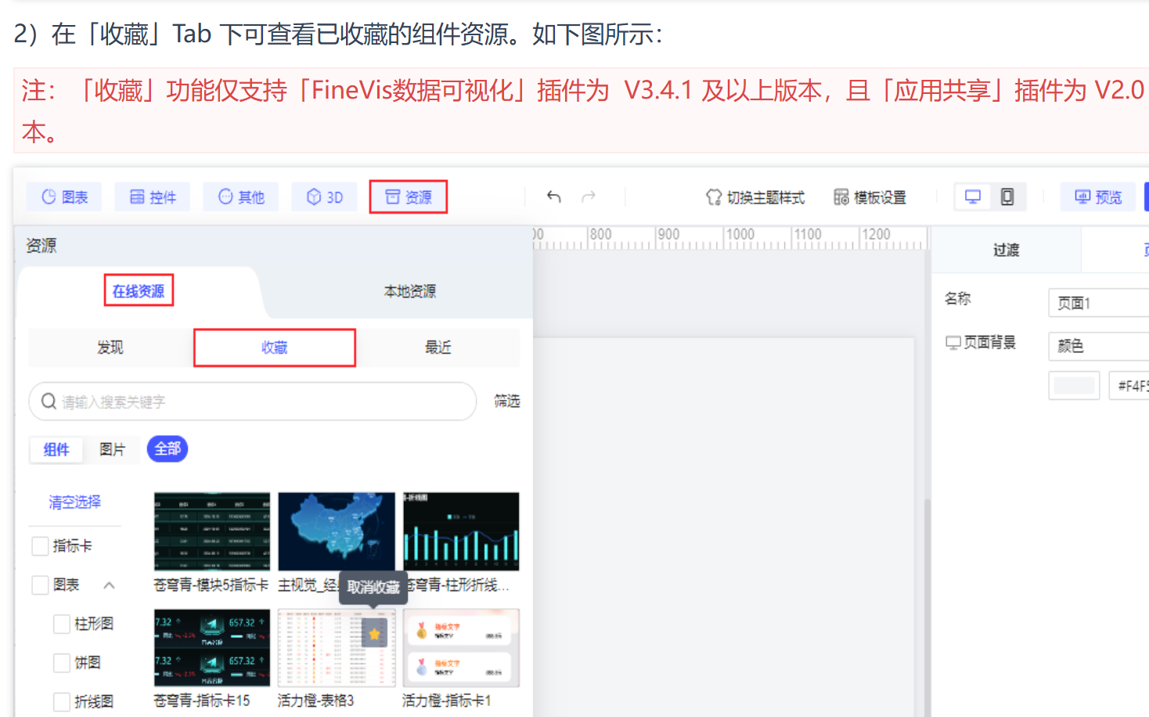The image size is (1149, 717).
Task: Switch to mobile phone layout icon
Action: coord(1007,196)
